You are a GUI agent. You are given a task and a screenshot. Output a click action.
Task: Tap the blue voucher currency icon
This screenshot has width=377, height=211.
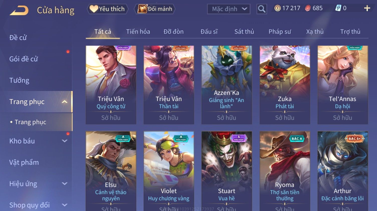(338, 8)
